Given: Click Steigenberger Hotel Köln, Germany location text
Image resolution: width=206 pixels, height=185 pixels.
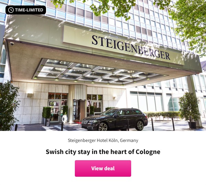Looking at the screenshot, I should click(x=103, y=141).
